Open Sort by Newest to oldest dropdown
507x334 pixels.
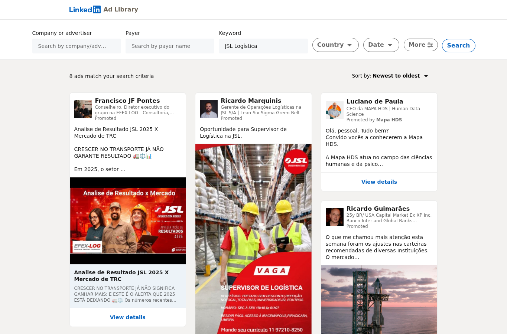390,76
